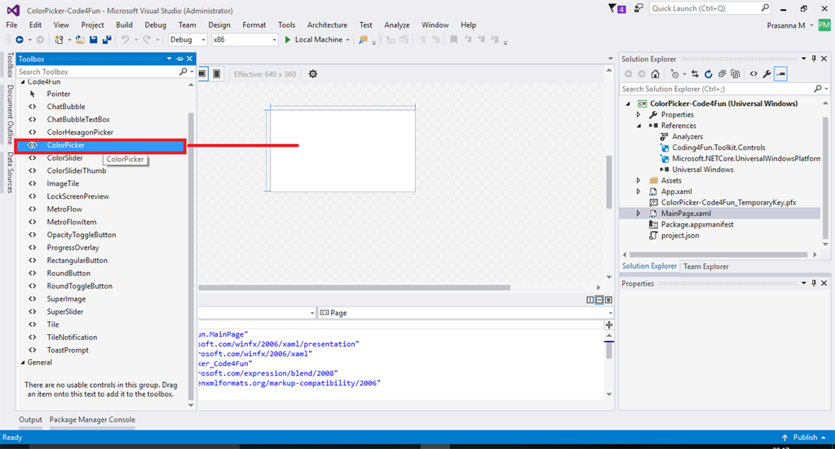Screen dimensions: 835x449
Task: Open designer settings gear icon
Action: [313, 74]
